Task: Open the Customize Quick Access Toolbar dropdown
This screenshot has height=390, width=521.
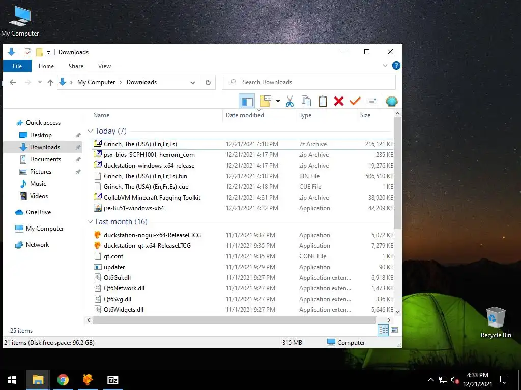Action: [48, 52]
